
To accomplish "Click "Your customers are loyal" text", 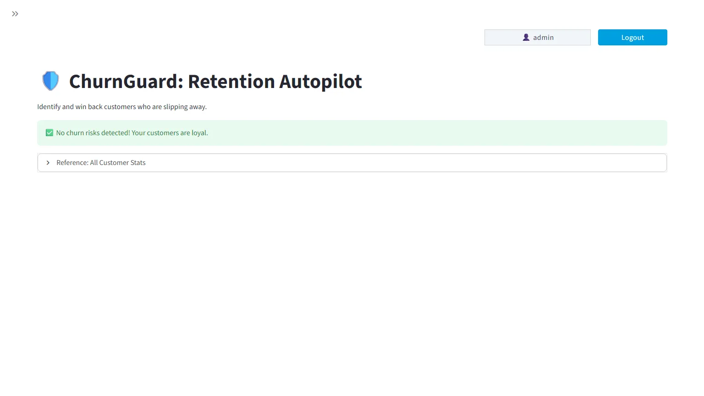I will 170,133.
